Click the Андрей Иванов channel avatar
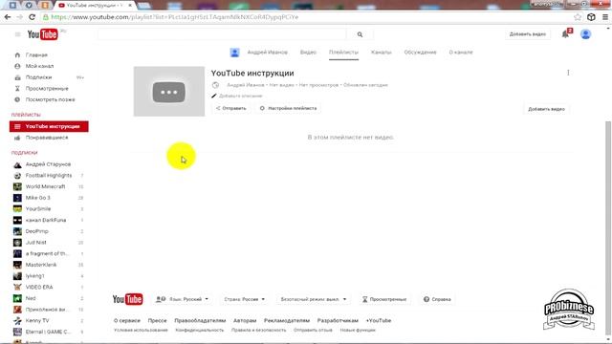612x344 pixels. [x=234, y=53]
